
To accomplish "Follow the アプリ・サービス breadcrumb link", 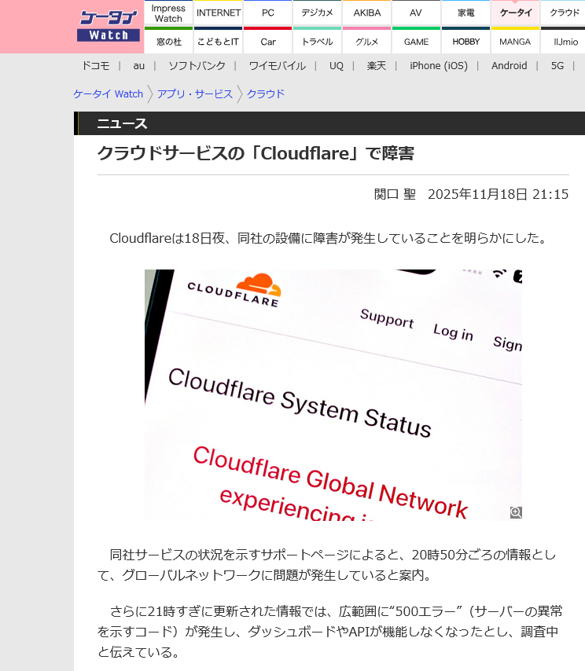I will (194, 94).
